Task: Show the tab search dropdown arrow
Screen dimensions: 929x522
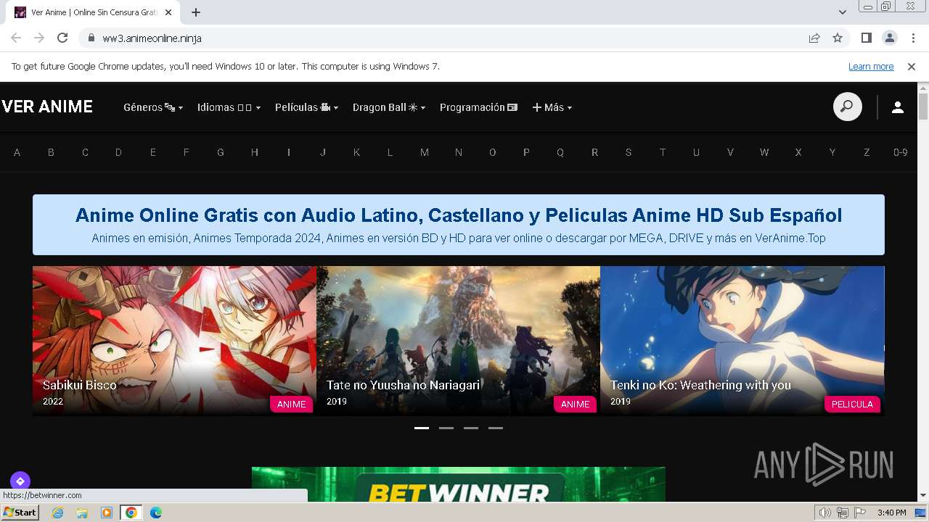Action: tap(843, 12)
